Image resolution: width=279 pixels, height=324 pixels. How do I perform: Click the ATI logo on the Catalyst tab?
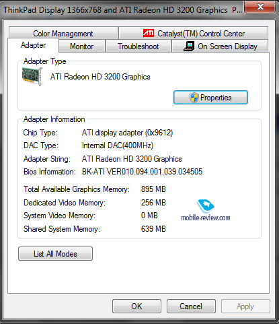[149, 33]
